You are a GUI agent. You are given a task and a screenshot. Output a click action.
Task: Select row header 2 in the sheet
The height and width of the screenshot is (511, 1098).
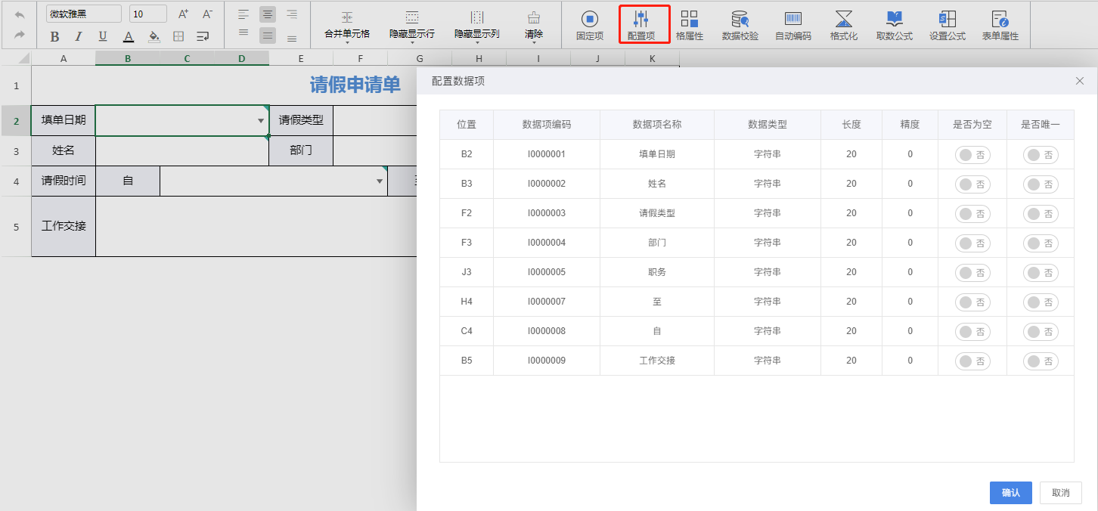(16, 120)
